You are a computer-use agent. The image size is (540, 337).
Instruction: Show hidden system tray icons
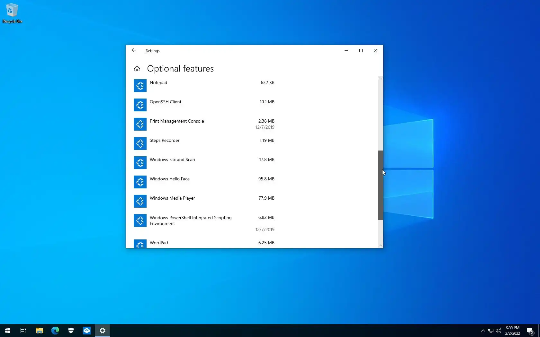pos(483,331)
